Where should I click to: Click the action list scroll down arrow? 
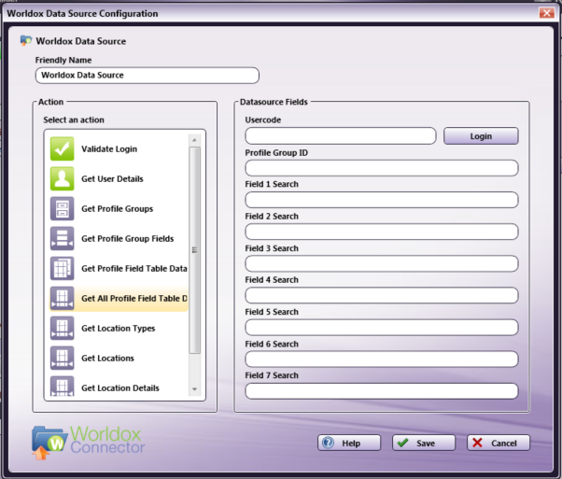pyautogui.click(x=194, y=389)
